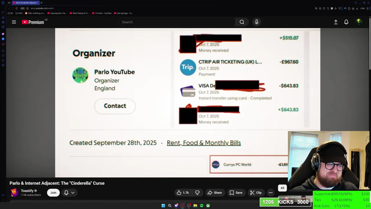Open Spotify from the taskbar
The height and width of the screenshot is (209, 371).
coord(201,206)
